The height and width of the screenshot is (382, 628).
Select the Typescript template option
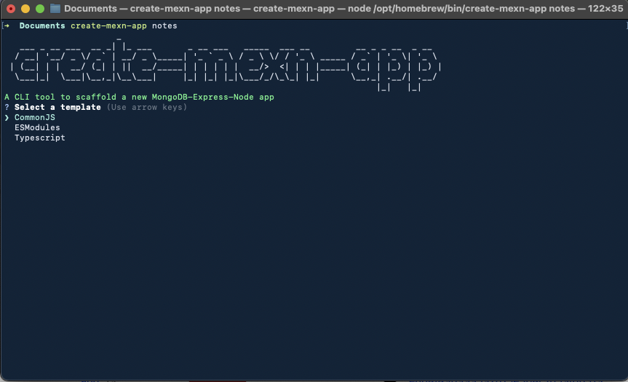click(39, 138)
